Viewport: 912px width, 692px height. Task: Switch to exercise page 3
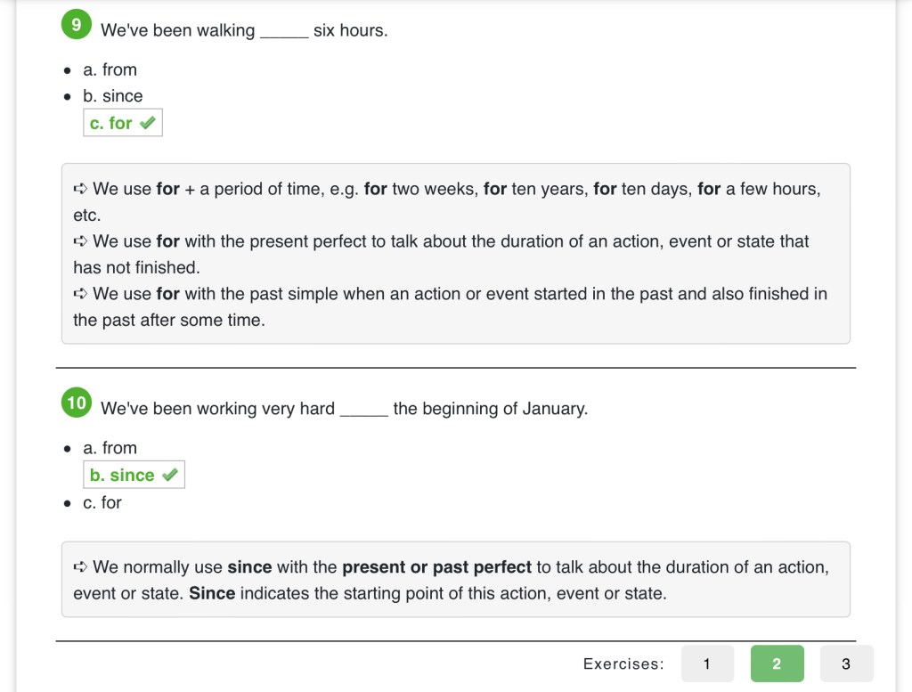(x=846, y=664)
